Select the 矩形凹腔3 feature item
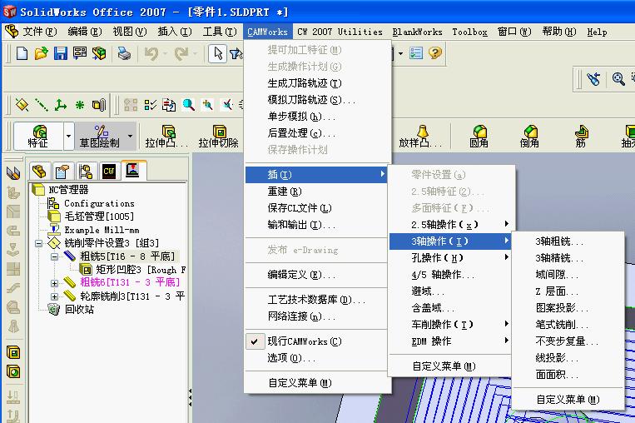The width and height of the screenshot is (635, 423). (x=133, y=270)
